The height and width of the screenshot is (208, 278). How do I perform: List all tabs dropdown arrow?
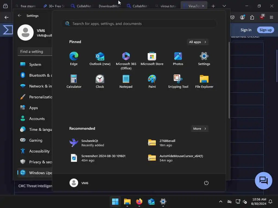(x=224, y=6)
